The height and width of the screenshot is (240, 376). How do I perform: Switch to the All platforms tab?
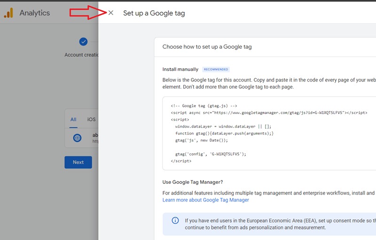pyautogui.click(x=73, y=120)
